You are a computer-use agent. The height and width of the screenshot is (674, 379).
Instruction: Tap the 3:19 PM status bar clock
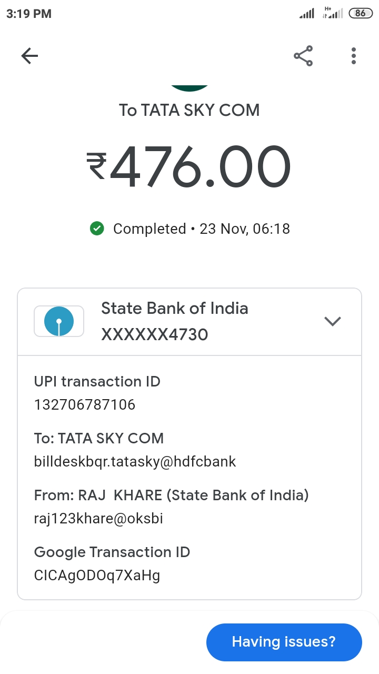coord(29,14)
